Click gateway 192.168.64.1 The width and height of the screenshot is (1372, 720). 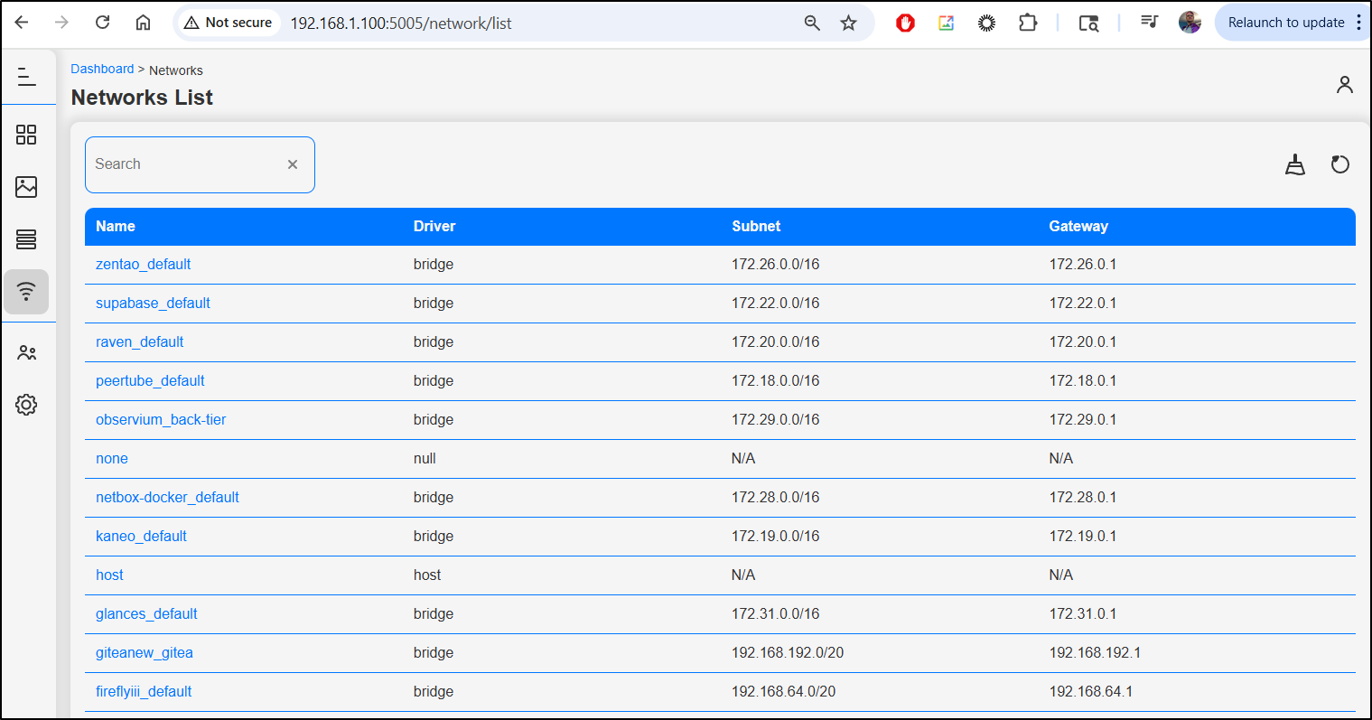tap(1091, 691)
